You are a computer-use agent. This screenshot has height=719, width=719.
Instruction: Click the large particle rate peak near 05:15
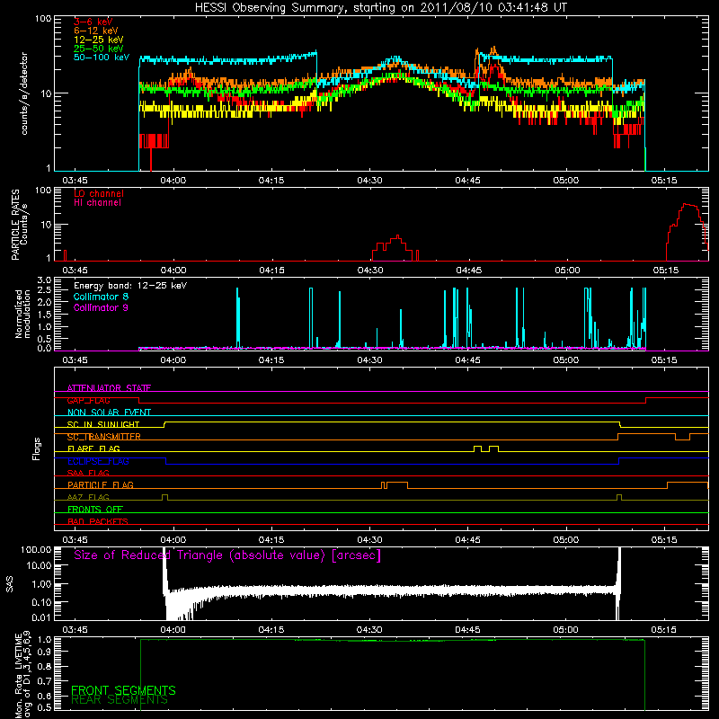tap(687, 232)
